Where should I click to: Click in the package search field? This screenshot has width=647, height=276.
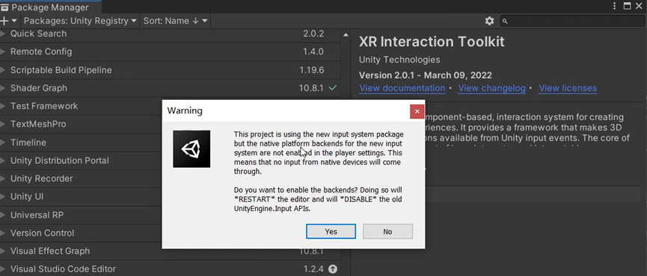(x=572, y=21)
